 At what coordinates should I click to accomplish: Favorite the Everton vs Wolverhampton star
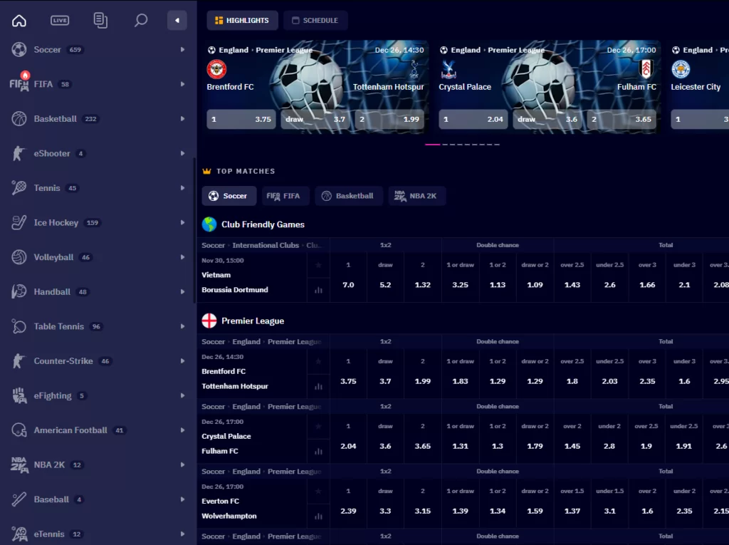tap(318, 491)
